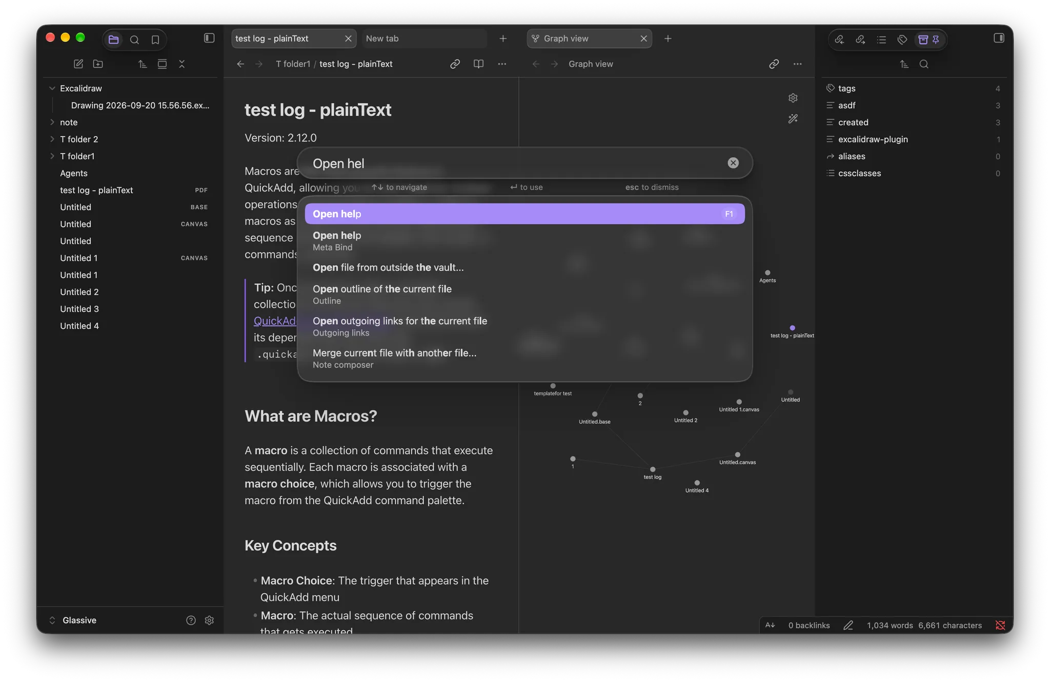Click the 0 backlinks status item
The image size is (1050, 682).
pyautogui.click(x=809, y=625)
